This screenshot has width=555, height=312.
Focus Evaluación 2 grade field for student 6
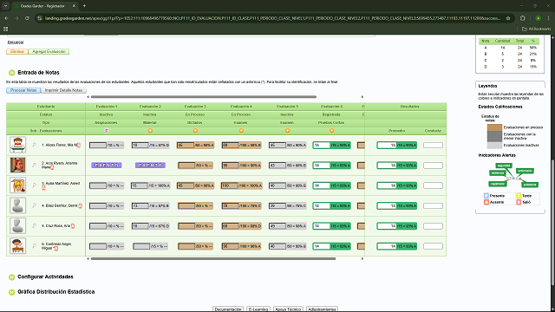(x=141, y=246)
